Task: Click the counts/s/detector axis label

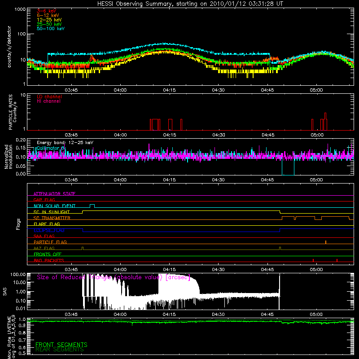Action: (9, 47)
